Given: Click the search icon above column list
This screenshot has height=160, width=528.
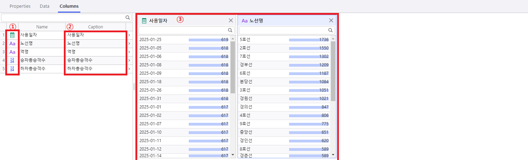Looking at the screenshot, I should pyautogui.click(x=128, y=18).
